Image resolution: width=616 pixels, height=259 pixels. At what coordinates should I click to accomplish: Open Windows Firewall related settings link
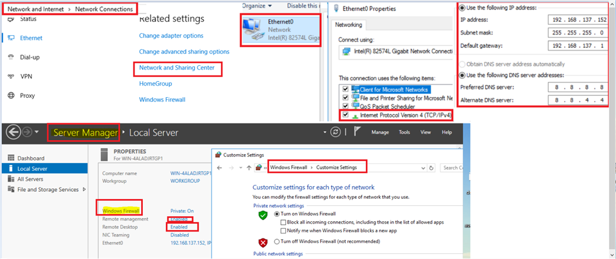(x=162, y=100)
